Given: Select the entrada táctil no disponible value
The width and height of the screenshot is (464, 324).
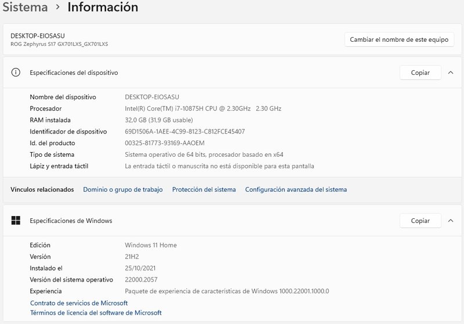Looking at the screenshot, I should [219, 166].
